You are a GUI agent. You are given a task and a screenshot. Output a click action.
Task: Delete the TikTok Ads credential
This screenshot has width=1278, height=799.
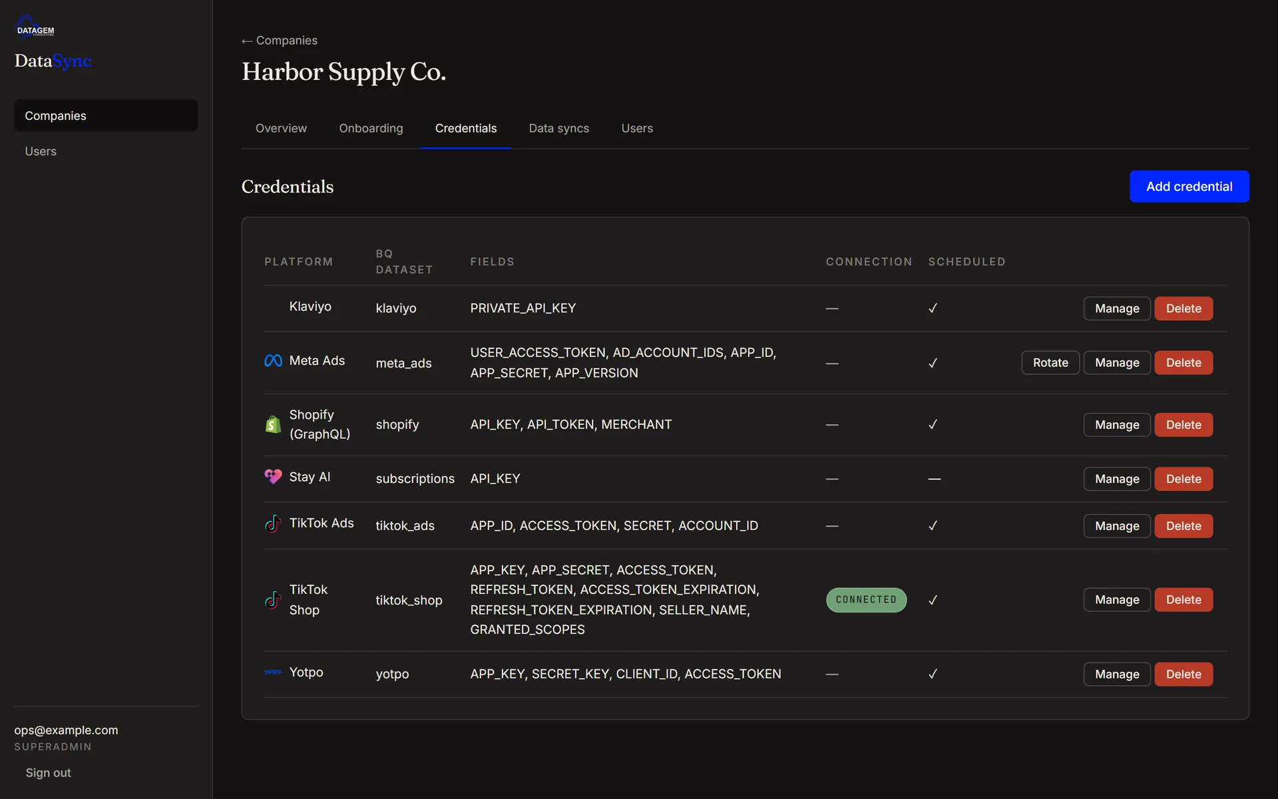1183,526
